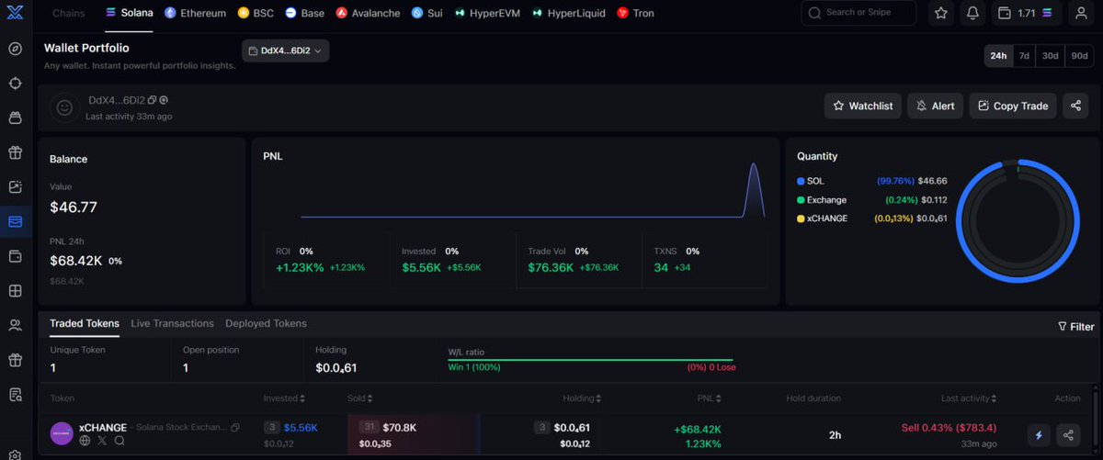
Task: Select the Solana chain tab
Action: click(x=129, y=13)
